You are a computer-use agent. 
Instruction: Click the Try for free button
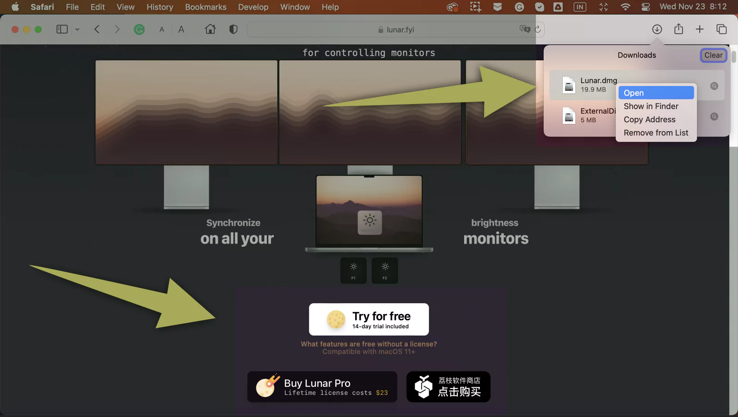click(369, 319)
